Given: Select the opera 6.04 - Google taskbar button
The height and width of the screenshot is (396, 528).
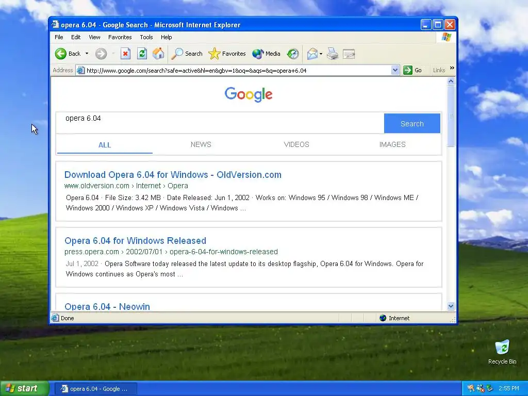Looking at the screenshot, I should tap(95, 389).
